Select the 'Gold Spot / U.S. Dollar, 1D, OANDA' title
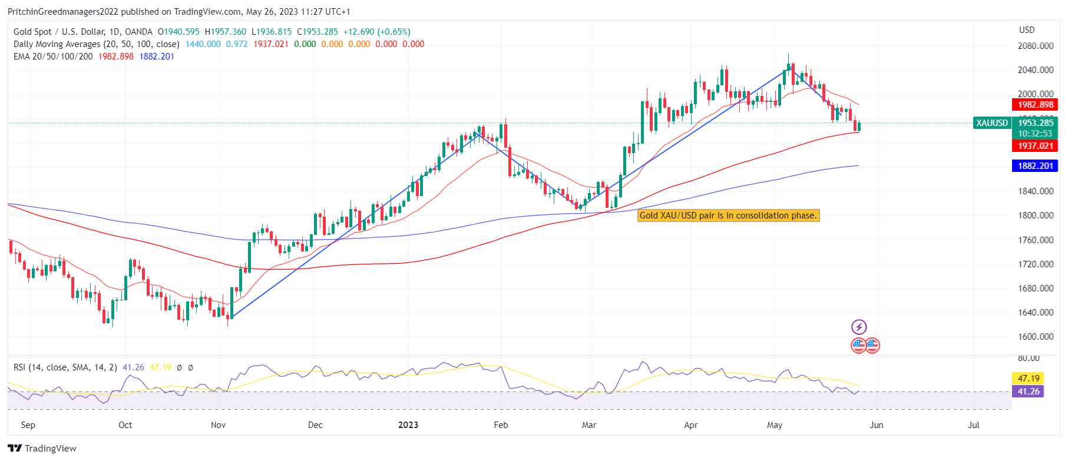Viewport: 1068px width, 461px height. [x=83, y=32]
